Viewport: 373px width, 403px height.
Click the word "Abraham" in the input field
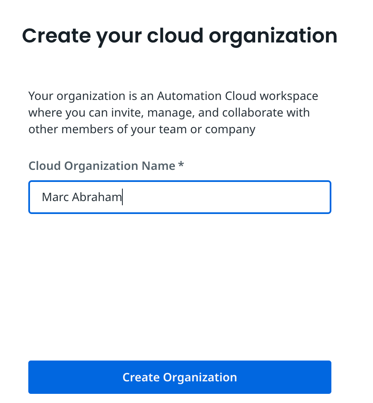[x=97, y=197]
